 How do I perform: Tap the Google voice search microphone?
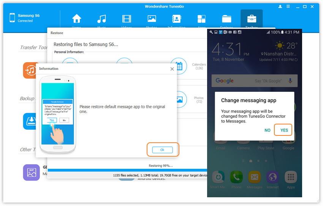pos(290,81)
